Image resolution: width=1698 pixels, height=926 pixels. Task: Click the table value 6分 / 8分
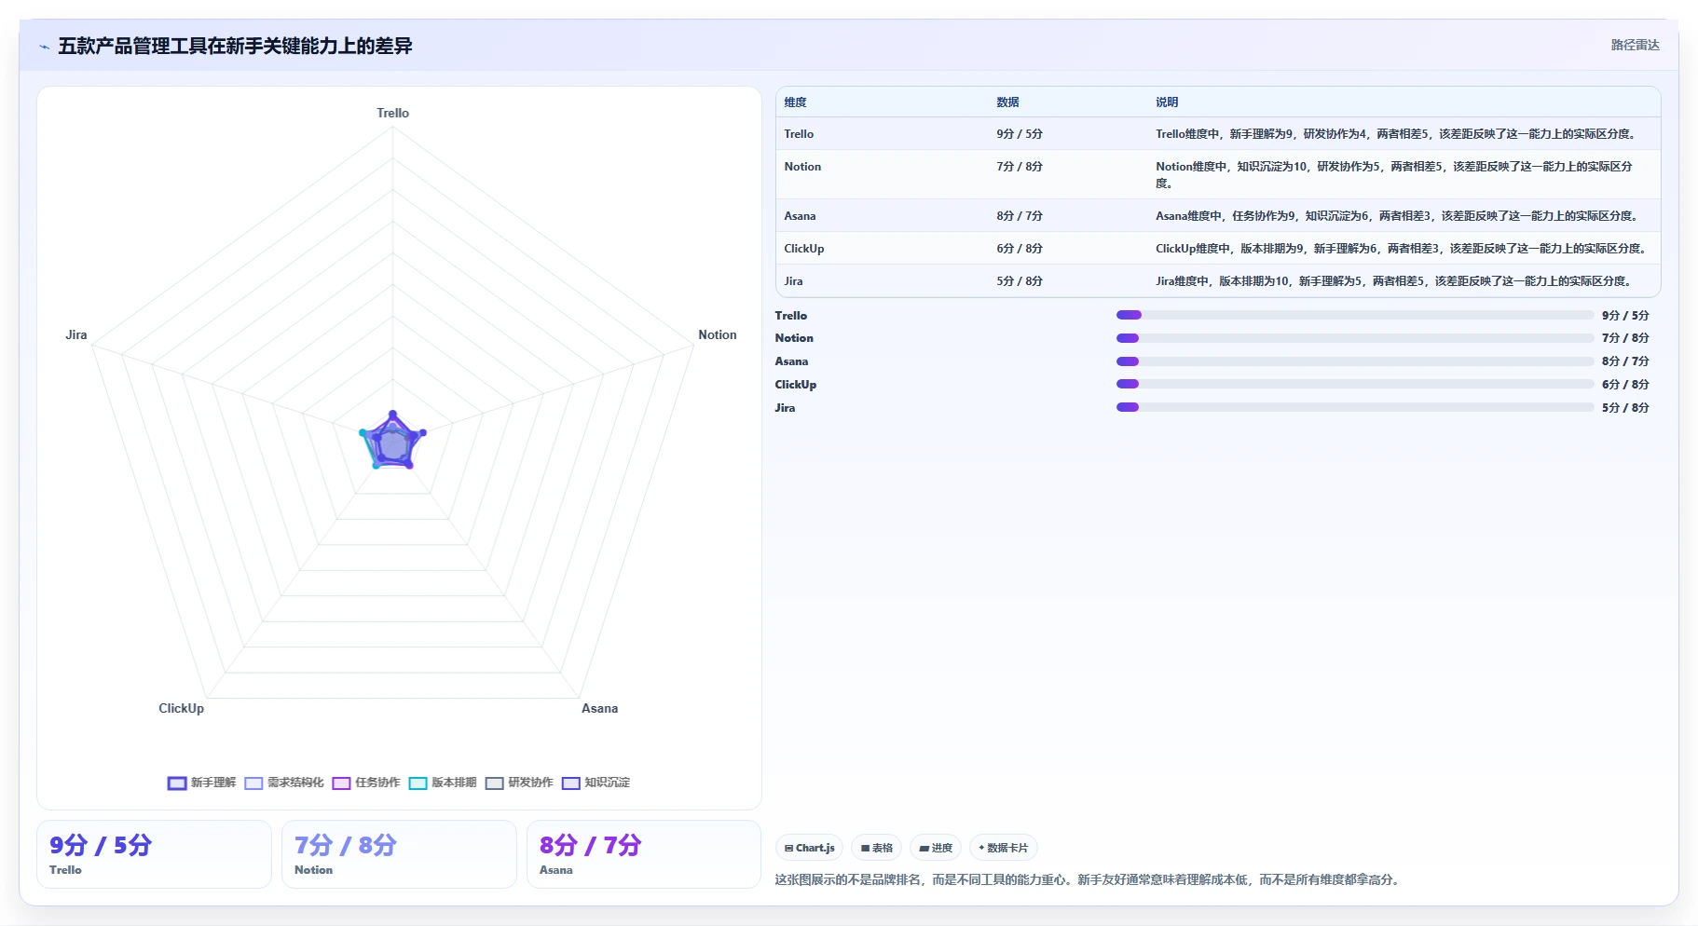pos(1020,249)
